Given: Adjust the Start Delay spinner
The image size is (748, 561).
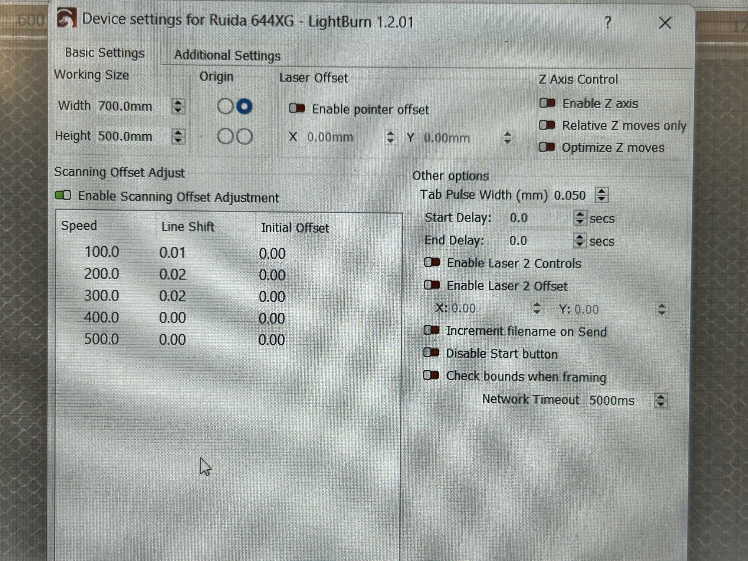Looking at the screenshot, I should click(580, 218).
